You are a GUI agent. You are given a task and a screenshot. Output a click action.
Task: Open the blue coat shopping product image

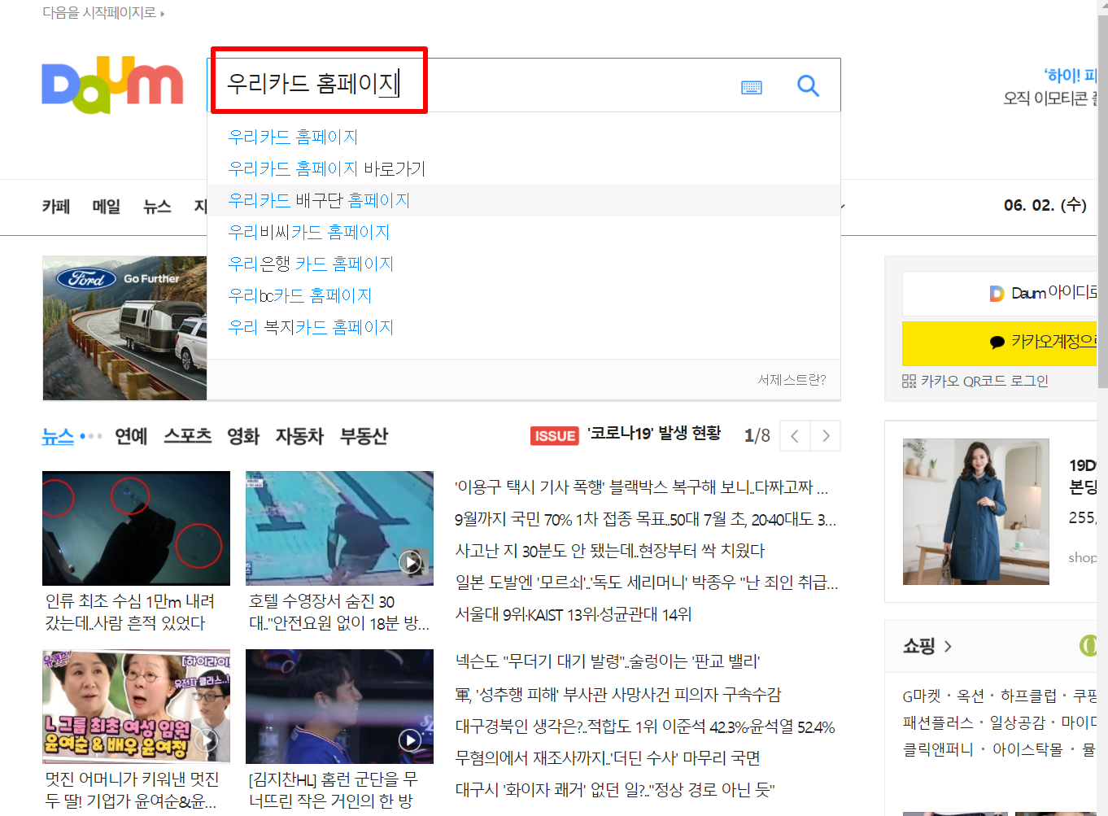976,512
